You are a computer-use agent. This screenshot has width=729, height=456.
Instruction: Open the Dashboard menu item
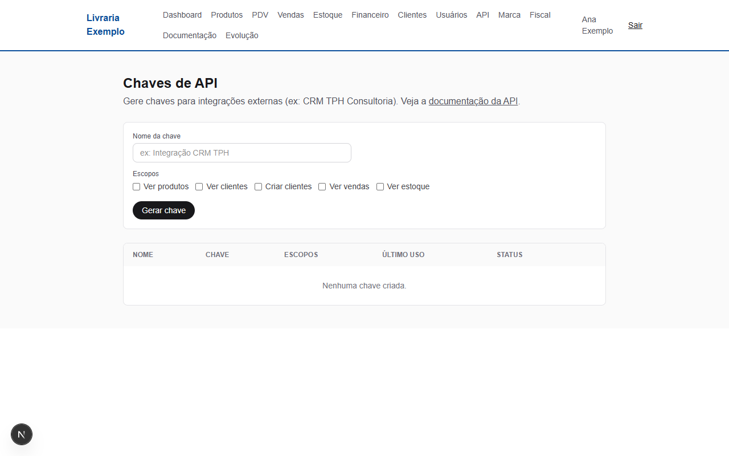coord(182,15)
